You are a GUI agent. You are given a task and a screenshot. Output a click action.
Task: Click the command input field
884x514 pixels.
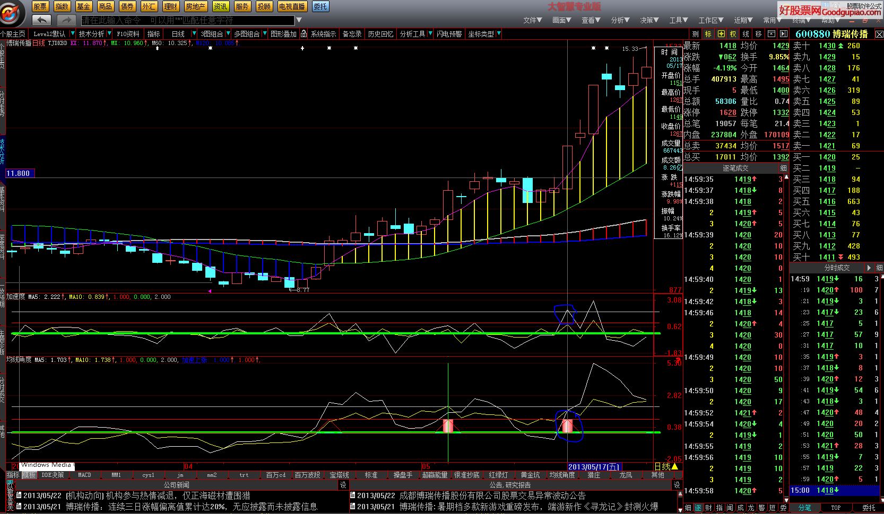point(187,20)
